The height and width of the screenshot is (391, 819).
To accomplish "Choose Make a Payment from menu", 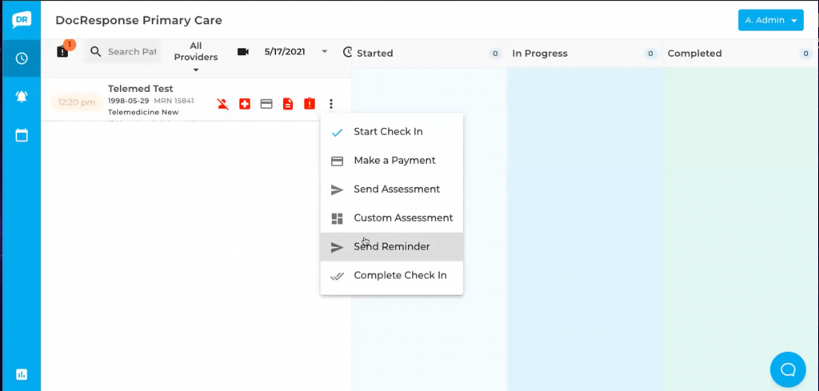I will pos(392,161).
